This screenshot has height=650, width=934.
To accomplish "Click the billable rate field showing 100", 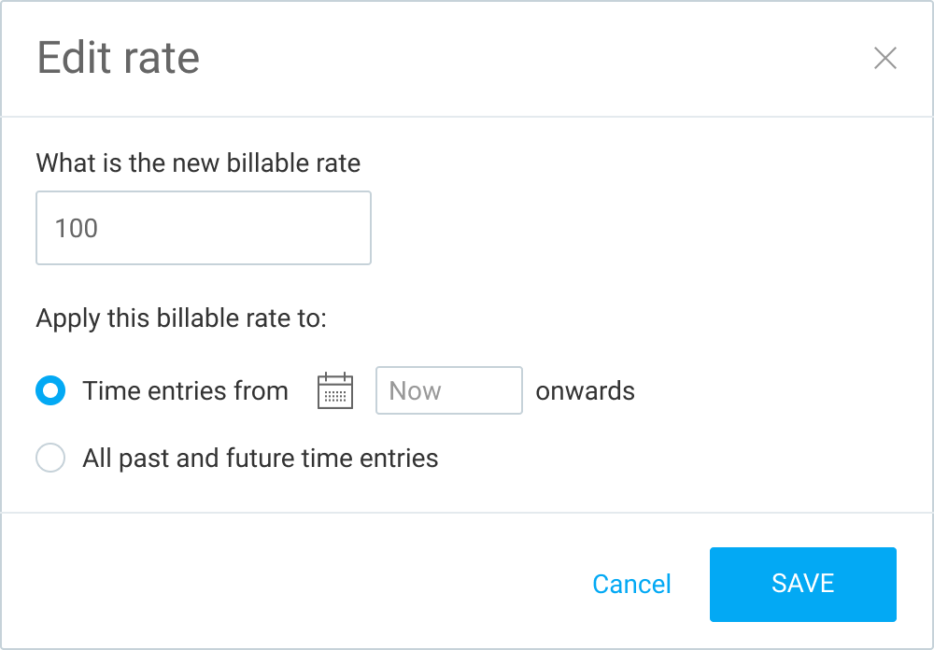I will coord(203,228).
